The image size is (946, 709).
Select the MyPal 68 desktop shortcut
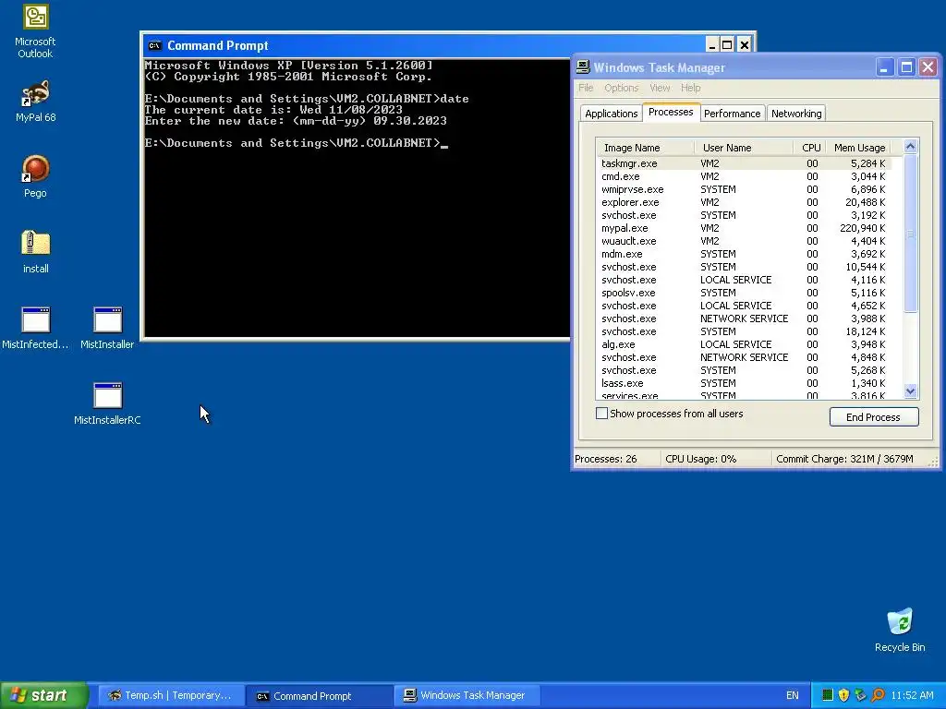(x=35, y=101)
